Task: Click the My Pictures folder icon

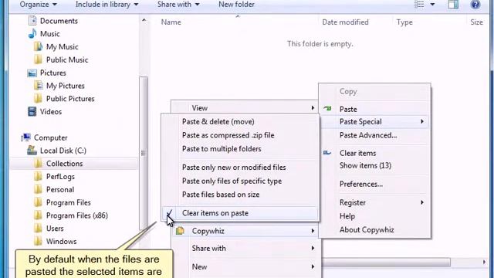Action: coord(38,86)
